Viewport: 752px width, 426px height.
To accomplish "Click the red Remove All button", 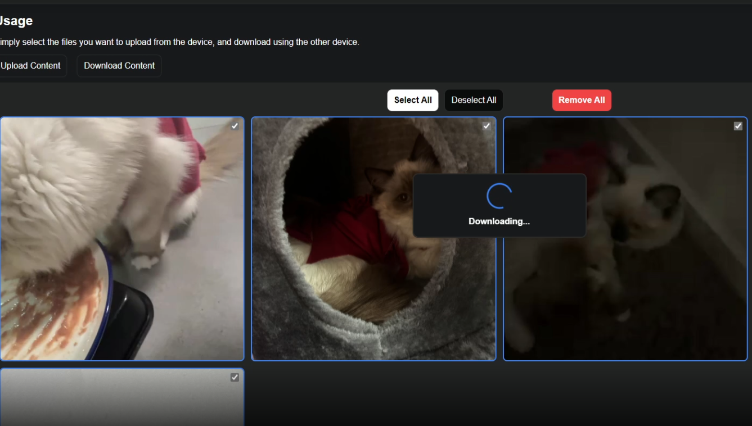I will 582,100.
